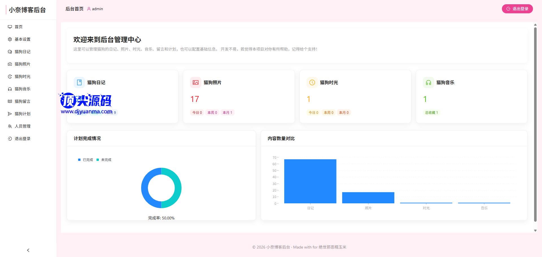
Task: Click the camera icon beside 猫狗照片 in sidebar
Action: coord(10,64)
